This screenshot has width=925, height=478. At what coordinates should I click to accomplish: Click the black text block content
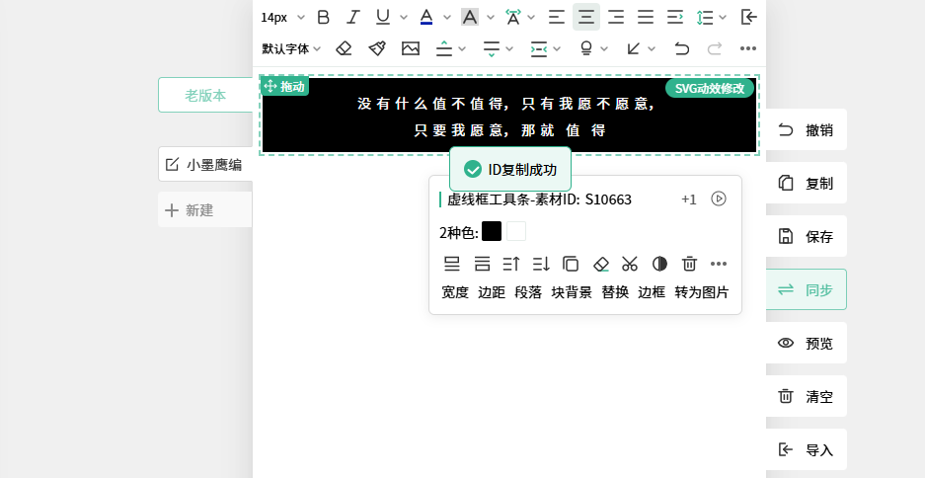coord(509,117)
